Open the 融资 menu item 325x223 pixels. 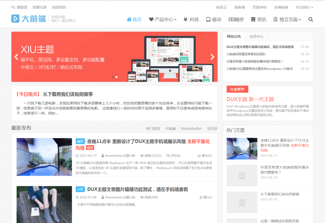236,19
